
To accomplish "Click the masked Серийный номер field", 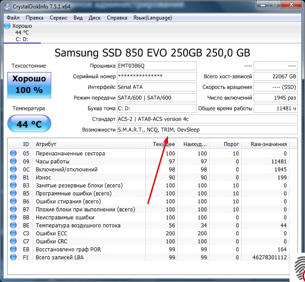I will point(157,76).
